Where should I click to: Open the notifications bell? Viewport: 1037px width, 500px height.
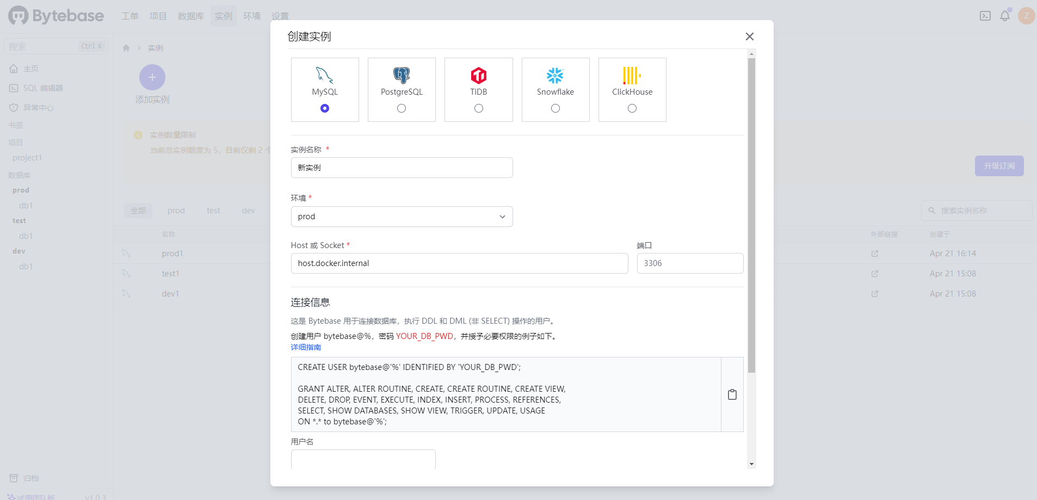click(x=1005, y=16)
